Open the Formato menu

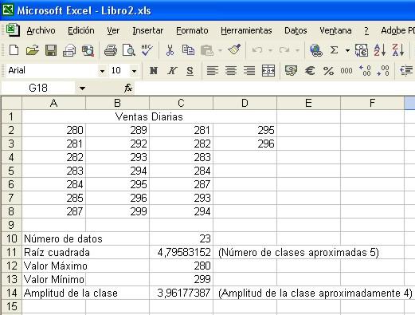[192, 30]
